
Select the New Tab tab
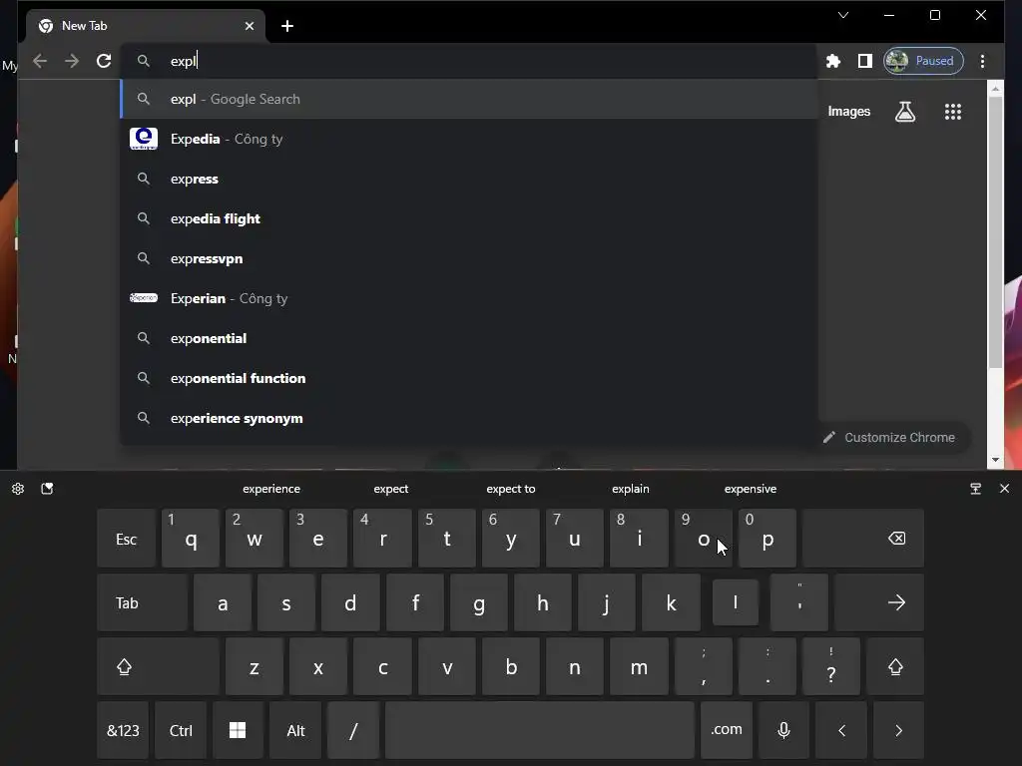coord(146,26)
